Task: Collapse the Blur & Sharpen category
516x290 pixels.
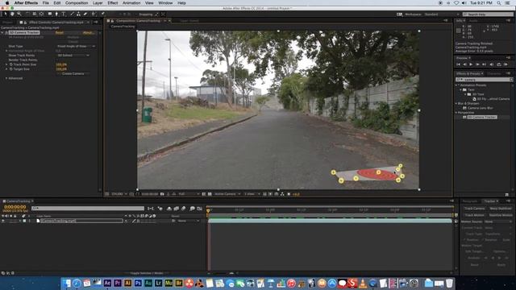Action: [457, 104]
